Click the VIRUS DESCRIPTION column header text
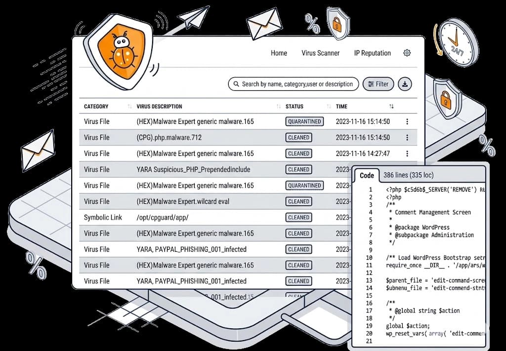Image resolution: width=506 pixels, height=351 pixels. pos(160,106)
